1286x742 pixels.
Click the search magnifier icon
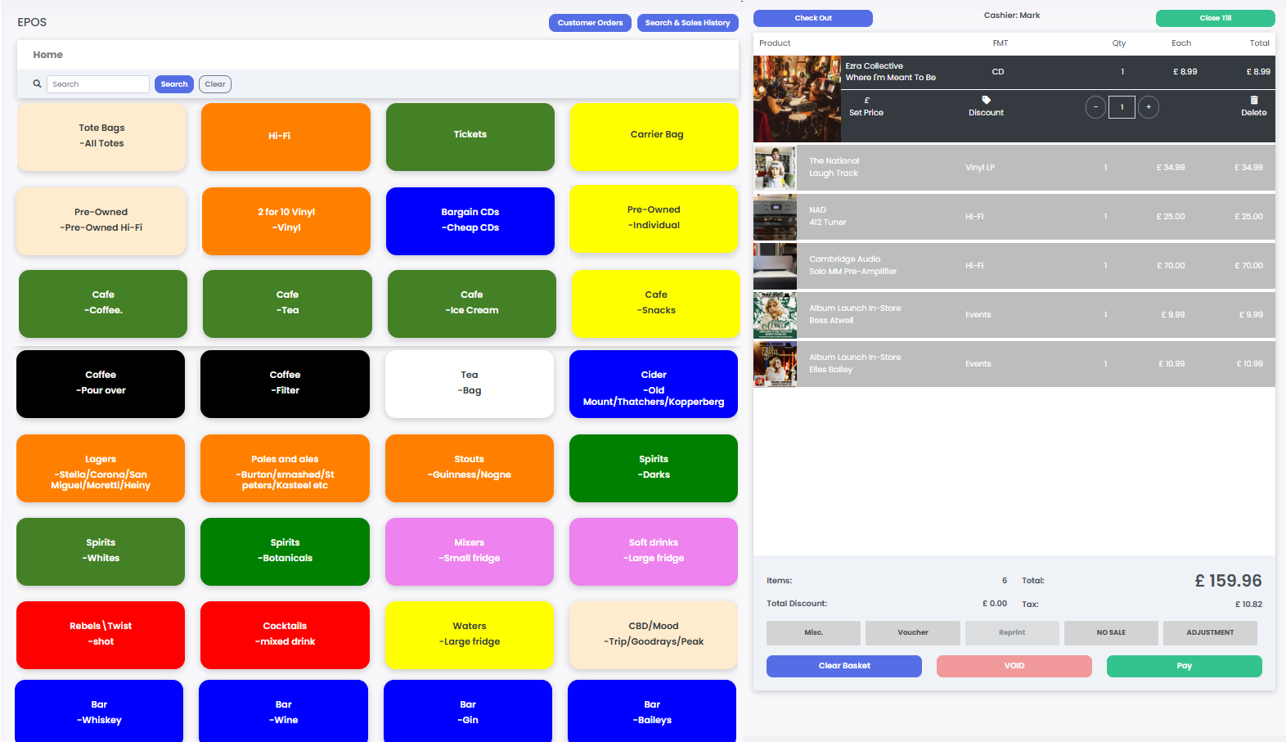(37, 84)
